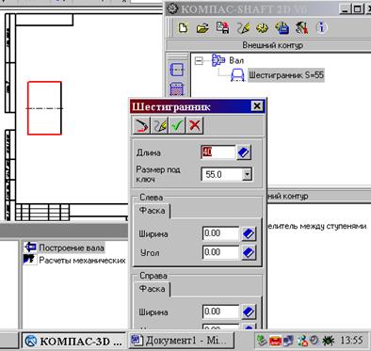
Task: Click the hexagon icon beside Шестигранник S=55
Action: pos(237,75)
